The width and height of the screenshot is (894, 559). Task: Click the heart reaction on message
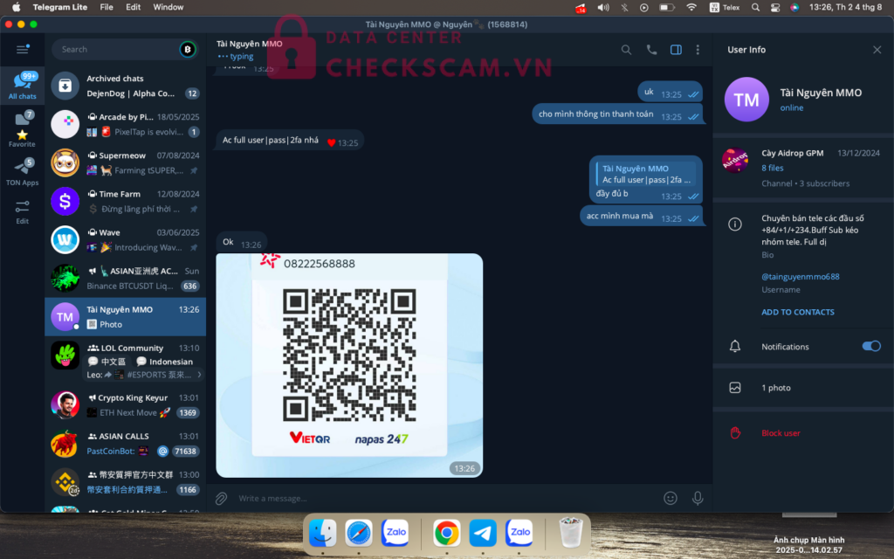coord(331,142)
